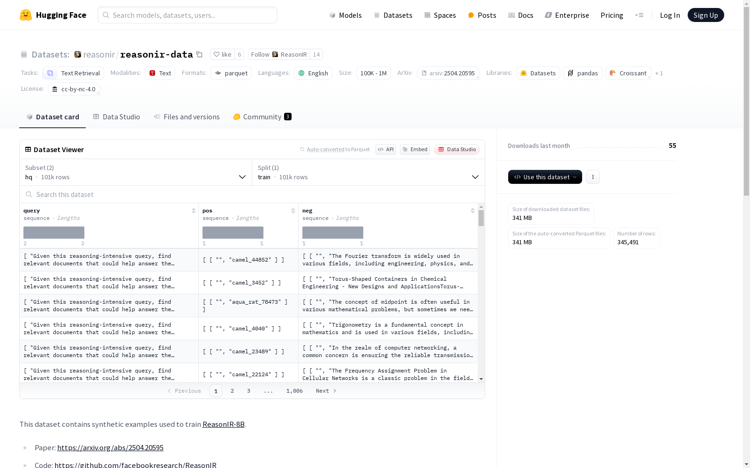Open the Files and versions tab
The image size is (750, 468).
[187, 117]
